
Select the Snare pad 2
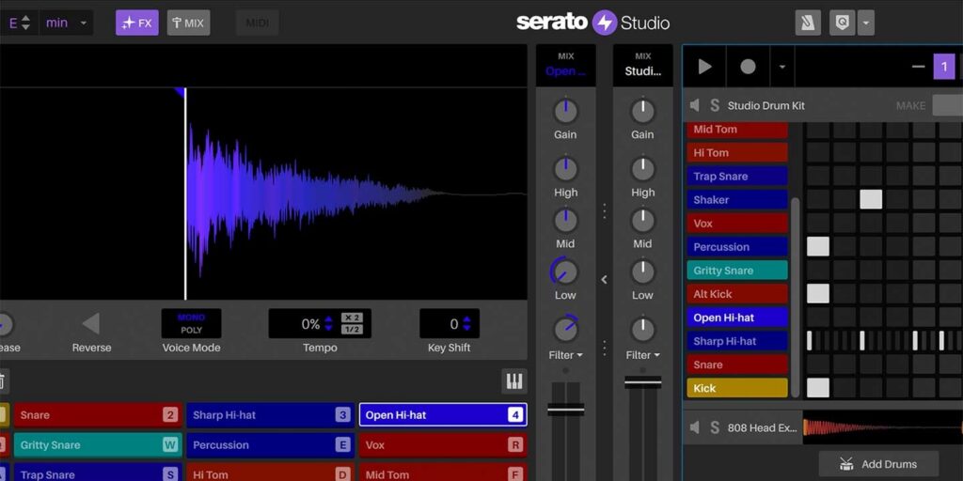point(98,414)
